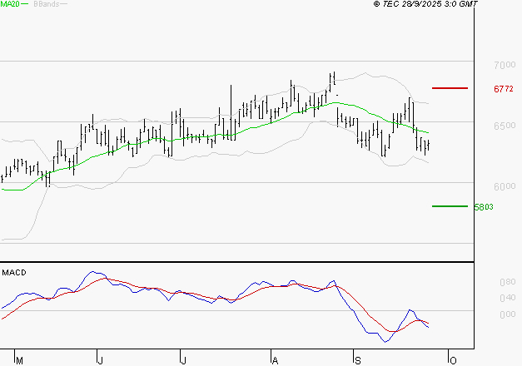The image size is (522, 366).
Task: Click the 080 MACD axis value
Action: tap(484, 283)
